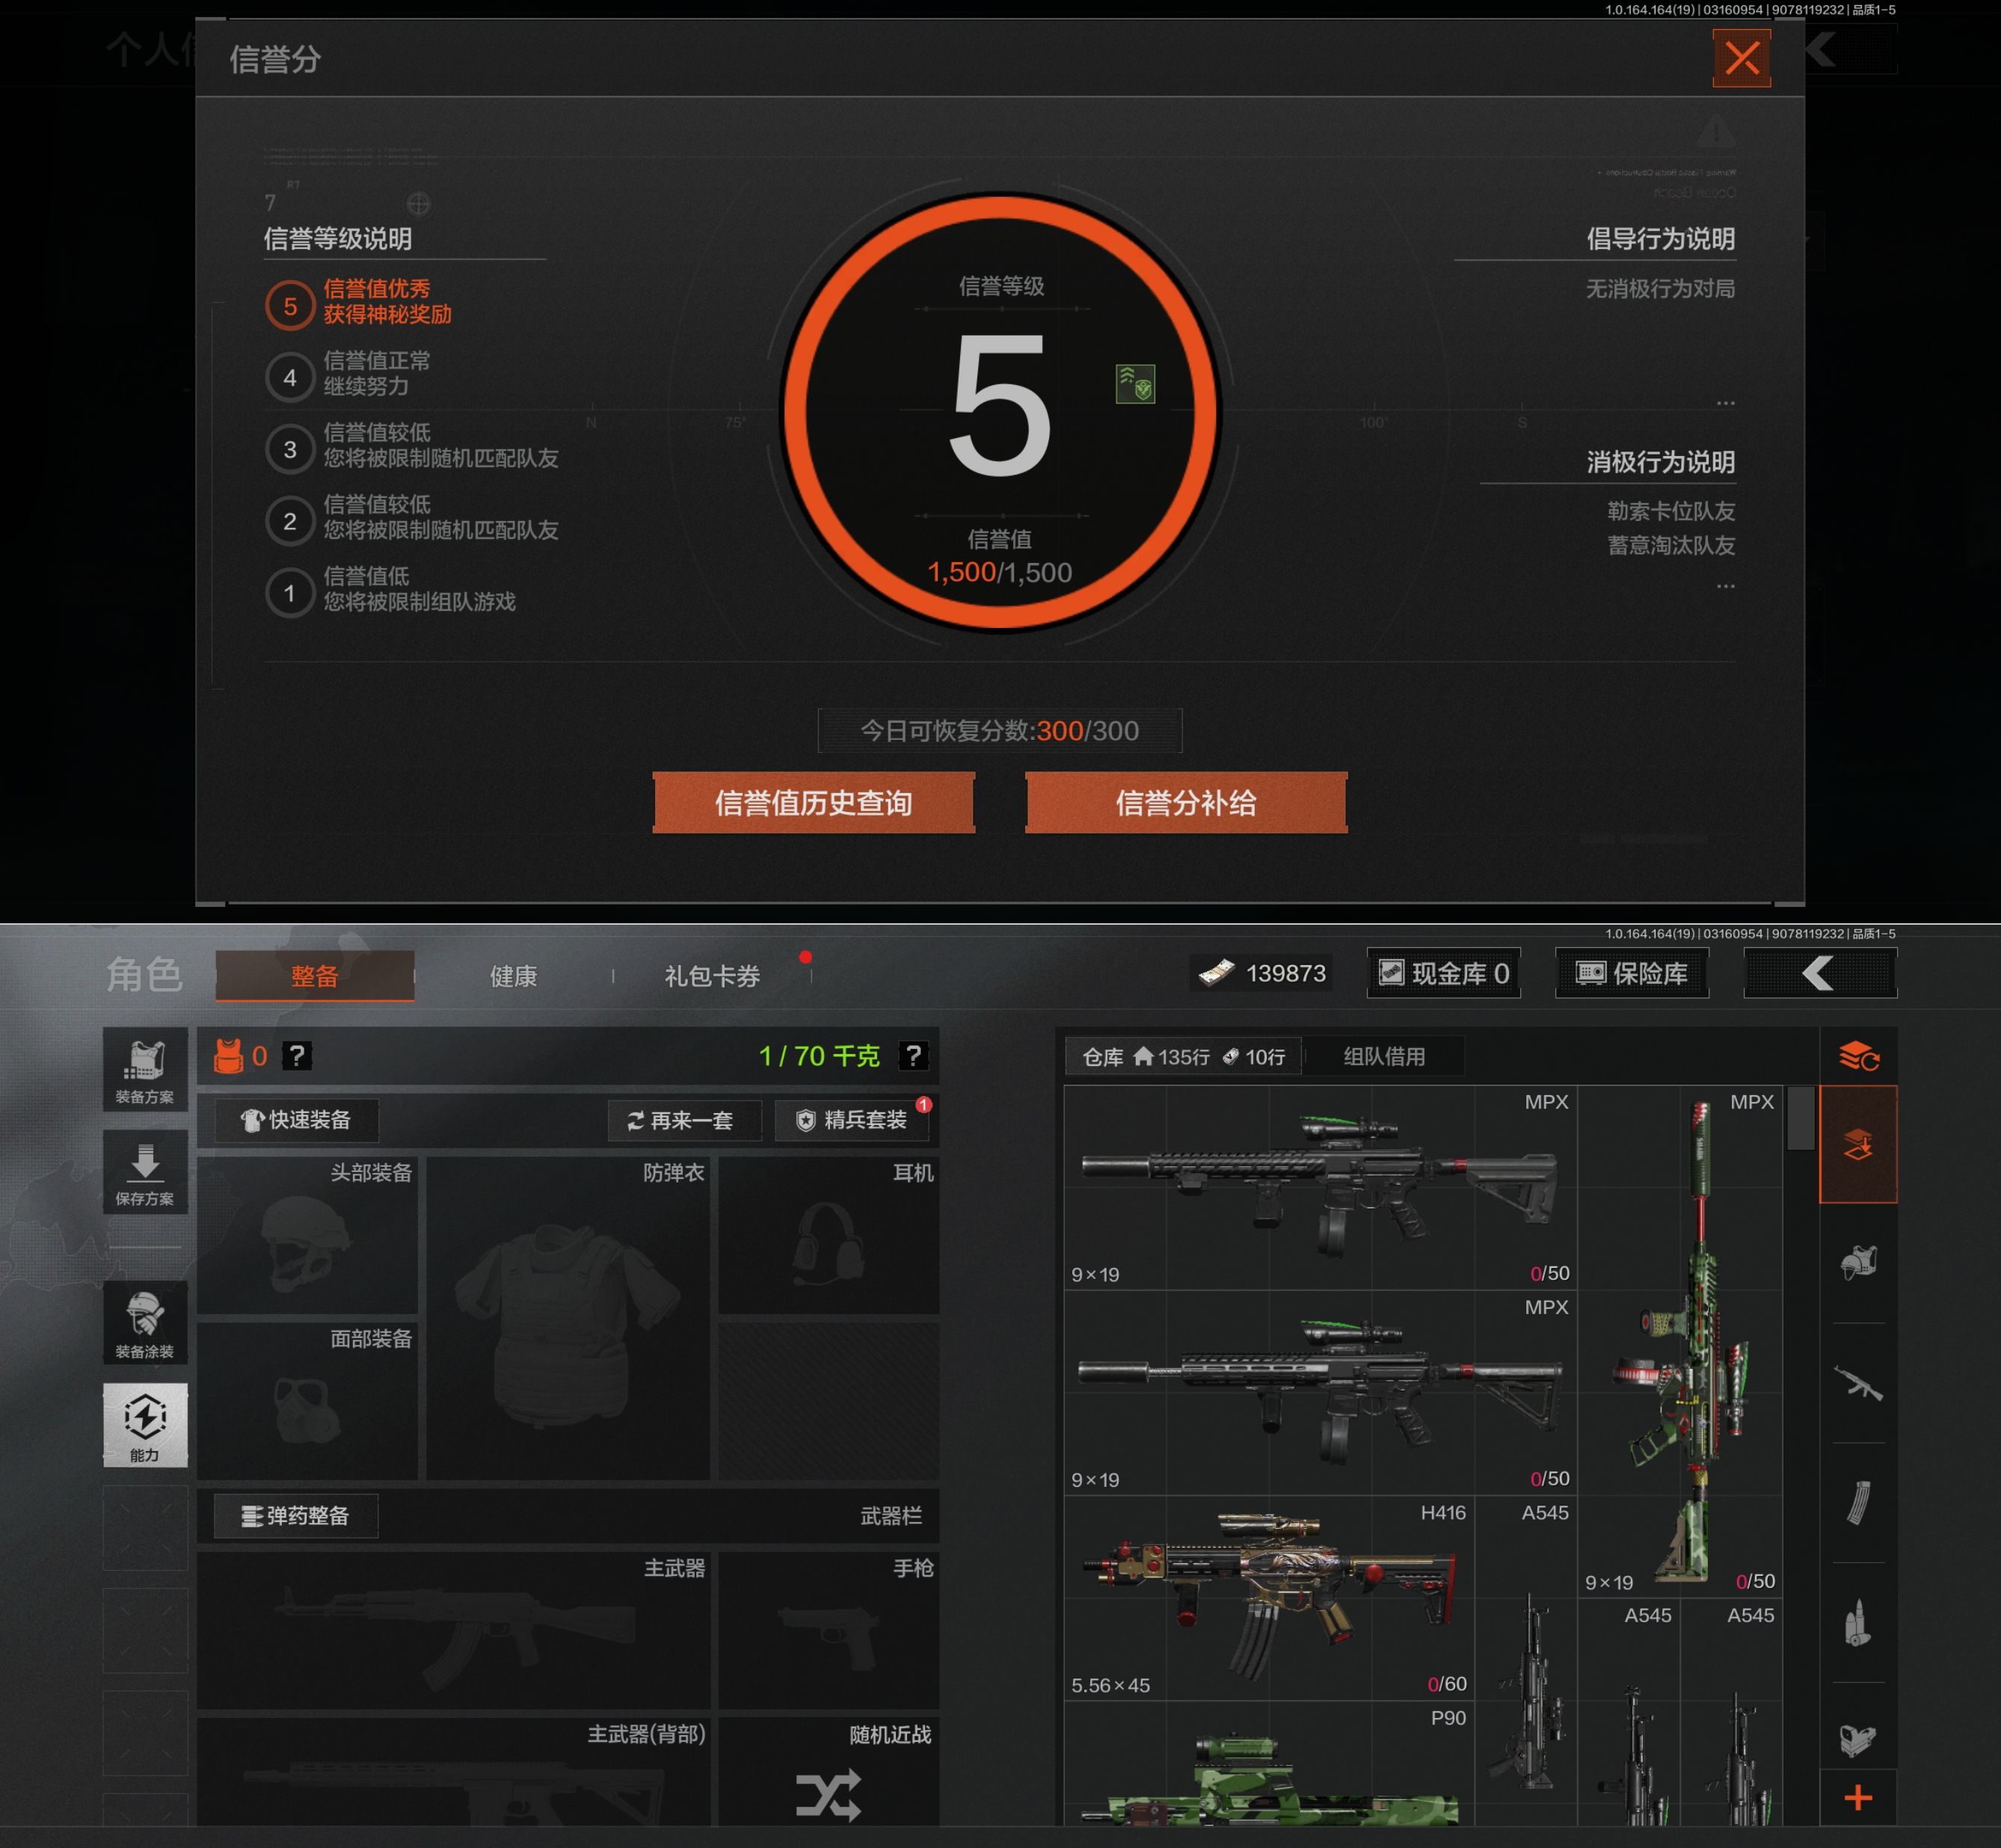This screenshot has height=1848, width=2001.
Task: Expand the 消极行为说明 ellipsis
Action: (x=1725, y=586)
